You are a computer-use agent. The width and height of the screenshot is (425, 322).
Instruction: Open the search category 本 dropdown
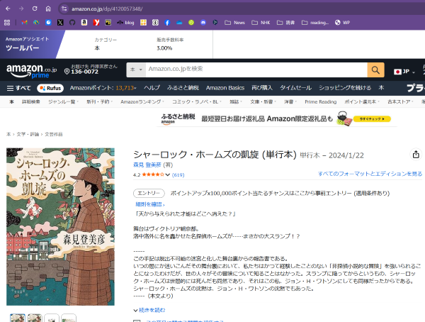coord(136,70)
